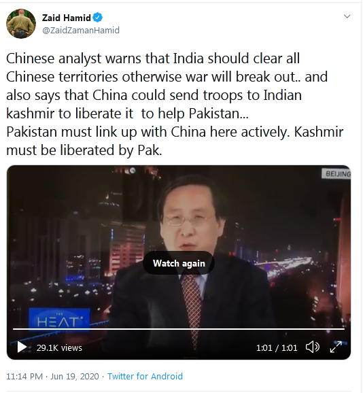Open the tweet options chevron menu

(347, 16)
